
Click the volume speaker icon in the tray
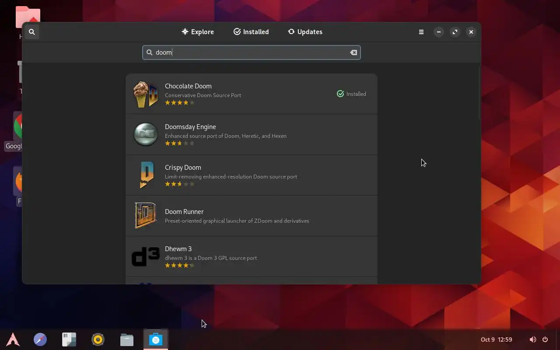pos(532,339)
